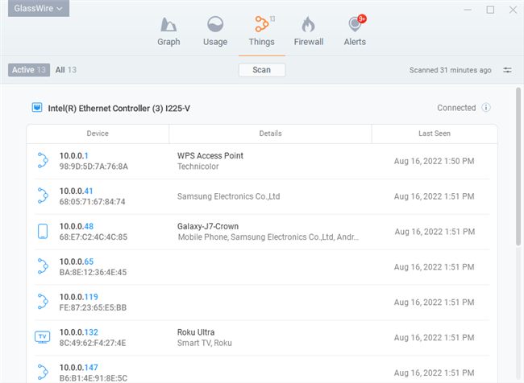Open the Firewall flame icon
Viewport: 524px width, 383px height.
point(307,25)
